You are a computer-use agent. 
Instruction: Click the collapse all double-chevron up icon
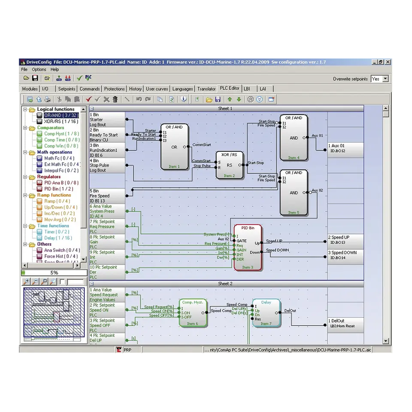click(250, 99)
